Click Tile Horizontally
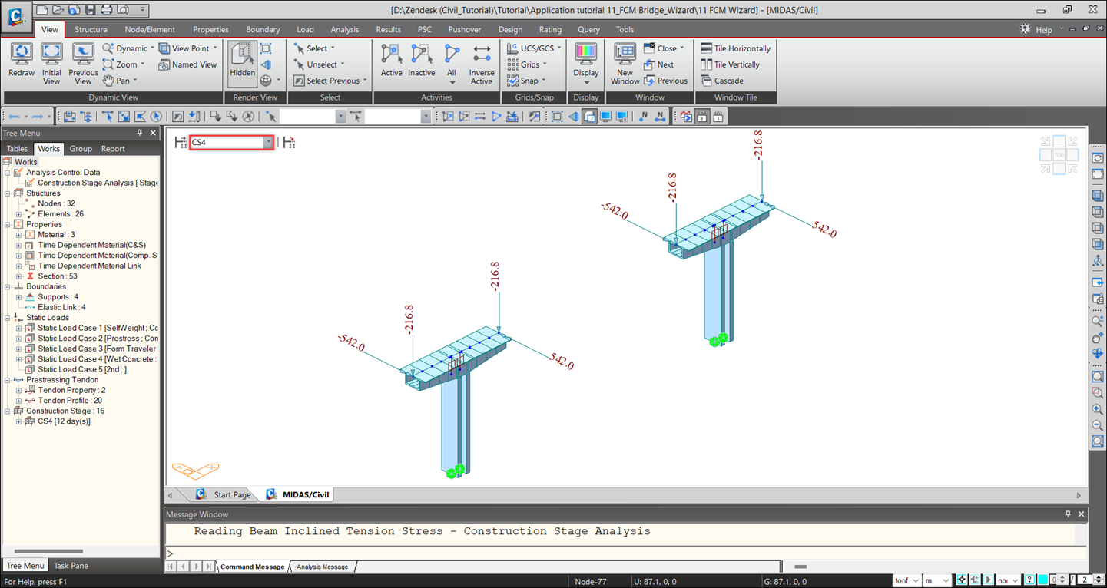1107x588 pixels. 736,48
